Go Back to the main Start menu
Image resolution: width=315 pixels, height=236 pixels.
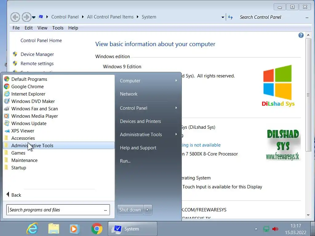[x=14, y=195]
